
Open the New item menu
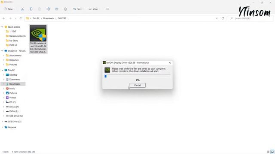click(9, 9)
